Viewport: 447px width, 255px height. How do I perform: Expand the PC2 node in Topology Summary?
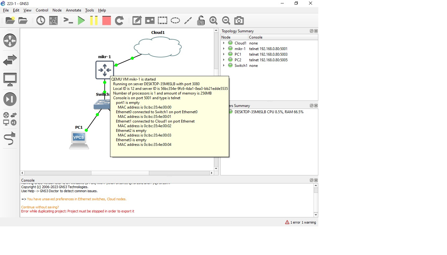tap(224, 60)
